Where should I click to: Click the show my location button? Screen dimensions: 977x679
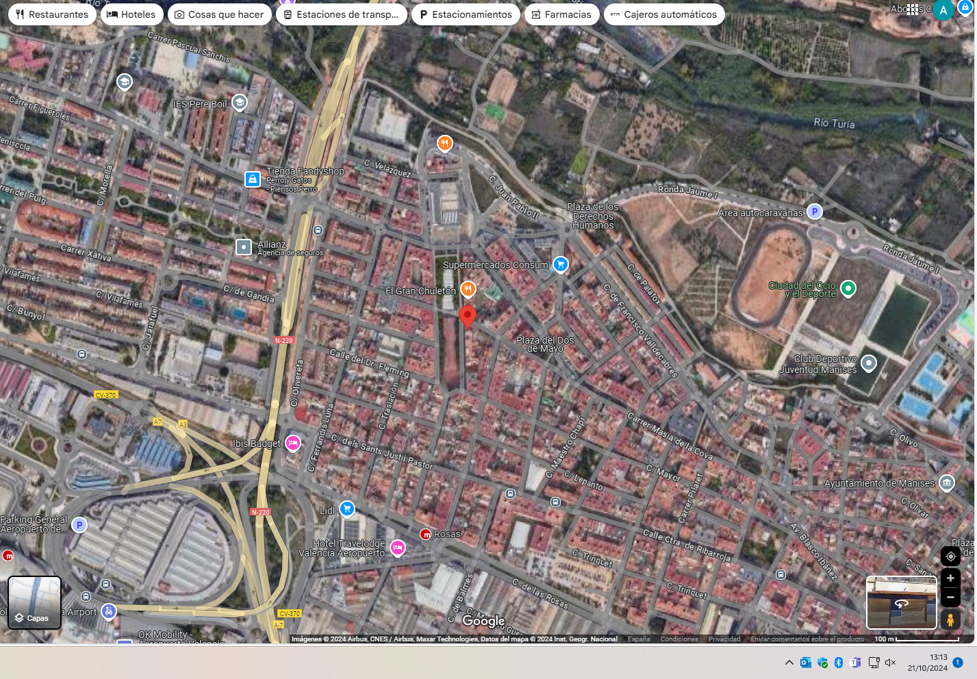pos(950,556)
